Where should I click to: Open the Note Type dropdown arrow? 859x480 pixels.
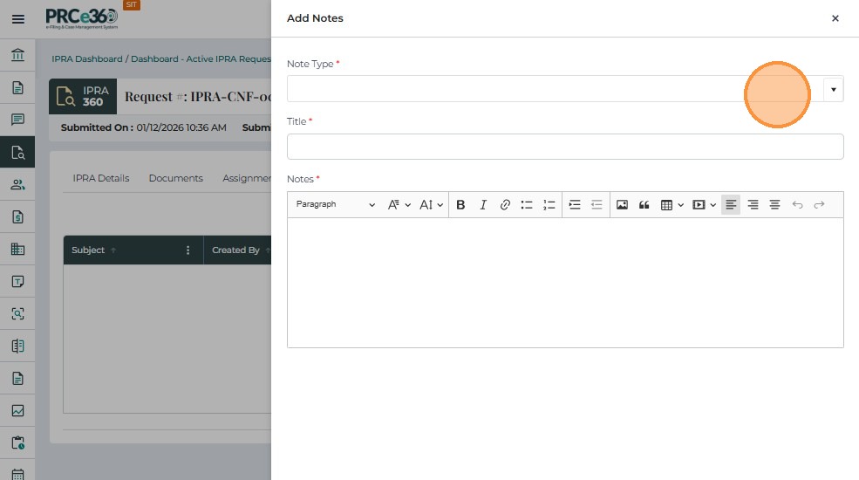pos(833,89)
